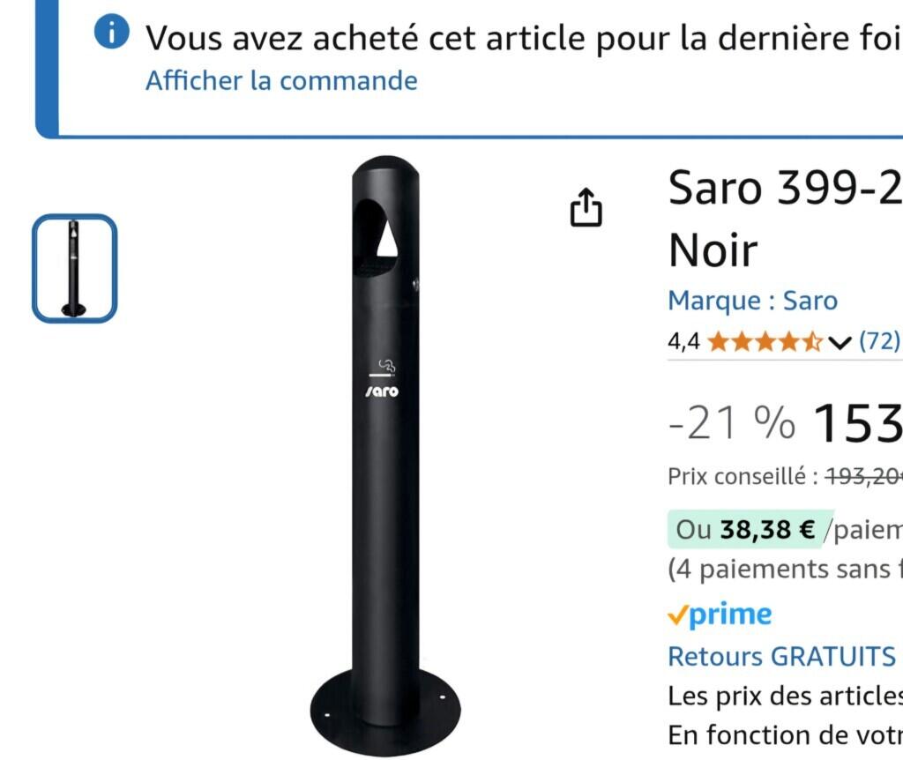Open the (72) reviews count link
The image size is (903, 760).
click(880, 341)
